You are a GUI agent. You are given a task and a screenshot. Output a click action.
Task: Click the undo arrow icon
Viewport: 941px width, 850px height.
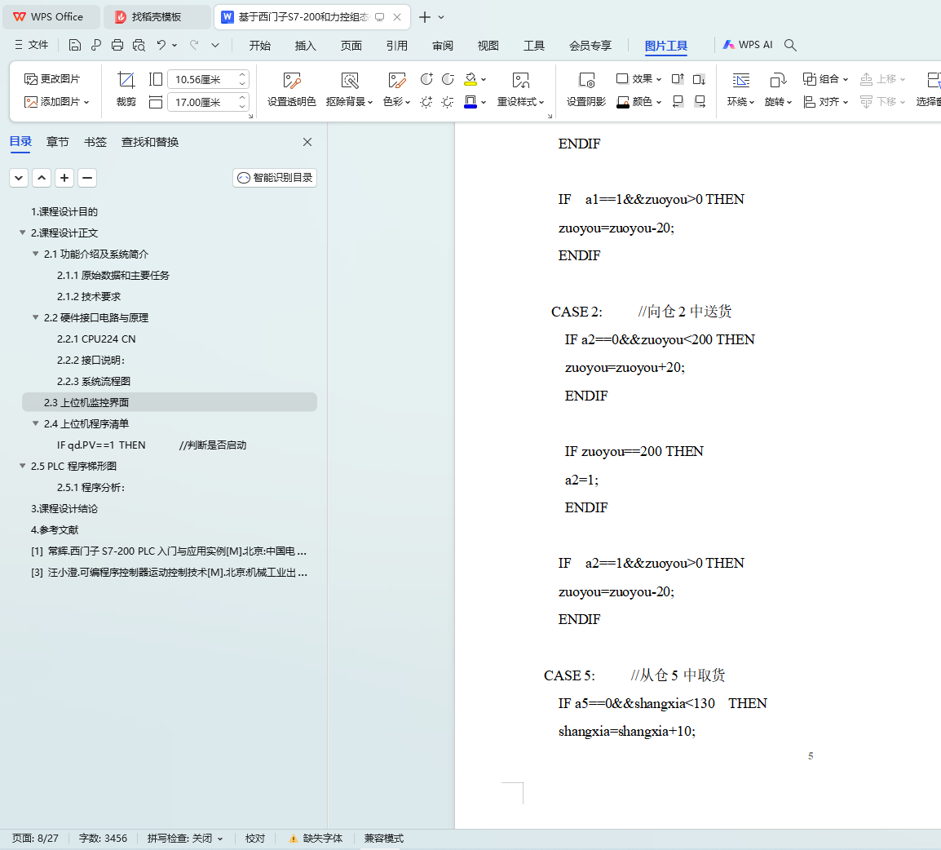click(161, 45)
